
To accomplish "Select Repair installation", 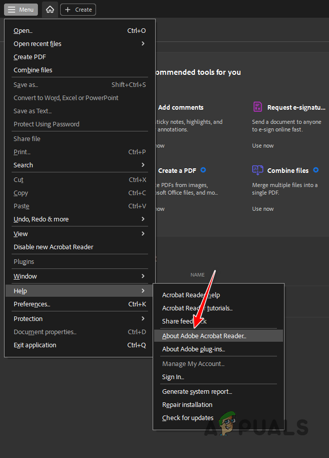I will pos(219,404).
